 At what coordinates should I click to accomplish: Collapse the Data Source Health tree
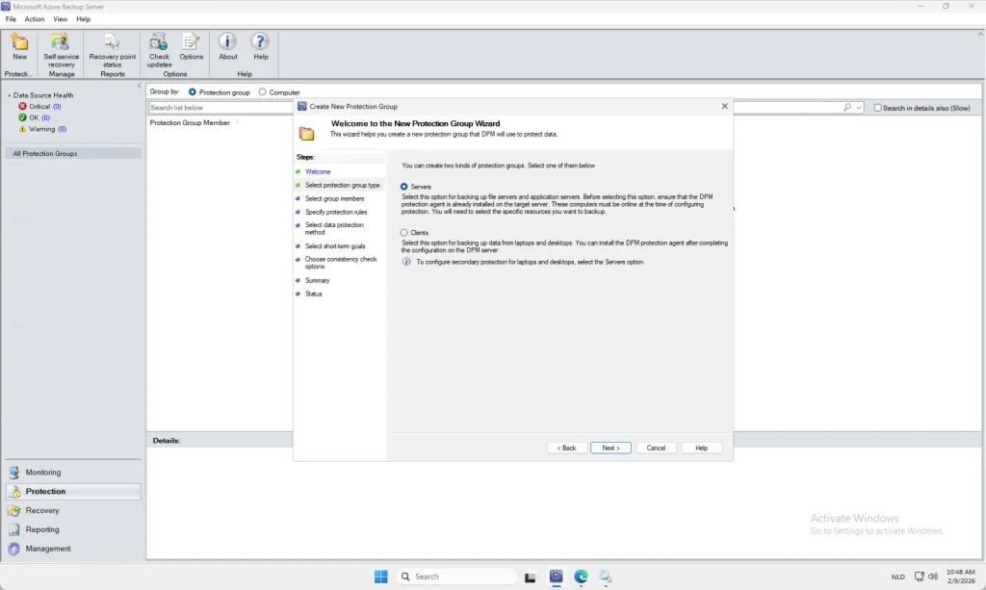tap(9, 95)
